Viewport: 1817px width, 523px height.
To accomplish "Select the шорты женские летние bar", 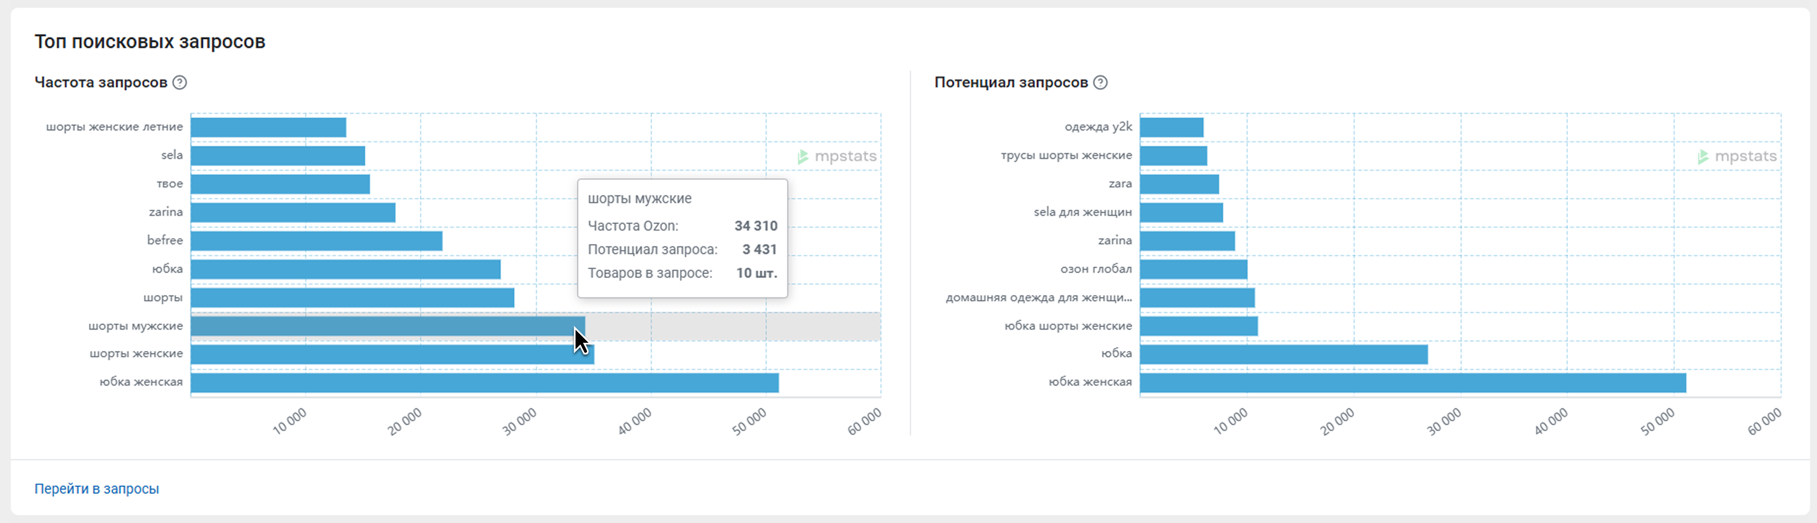I will (268, 128).
